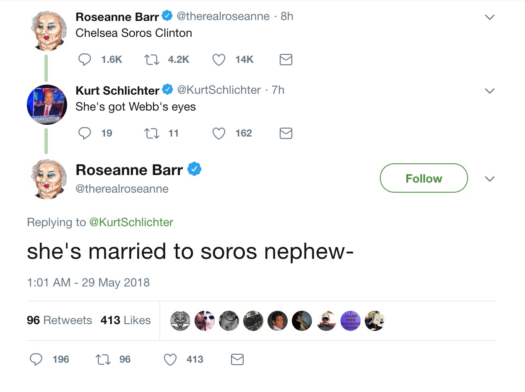525x392 pixels.
Task: View the 96 Retweets list
Action: click(x=59, y=320)
